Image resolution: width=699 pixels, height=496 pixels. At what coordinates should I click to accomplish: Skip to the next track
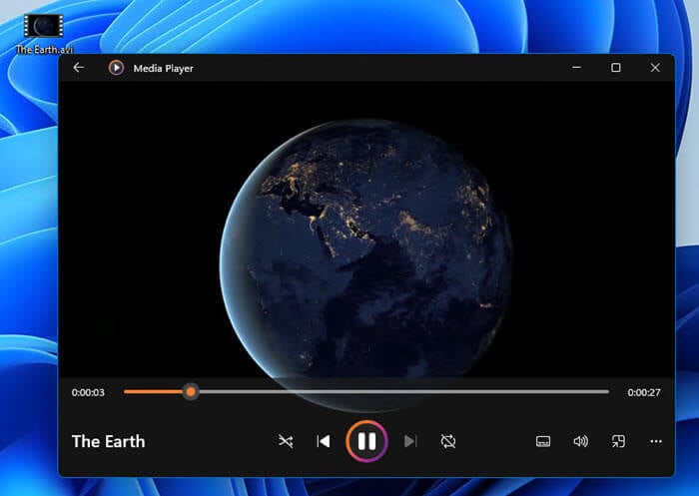coord(410,441)
